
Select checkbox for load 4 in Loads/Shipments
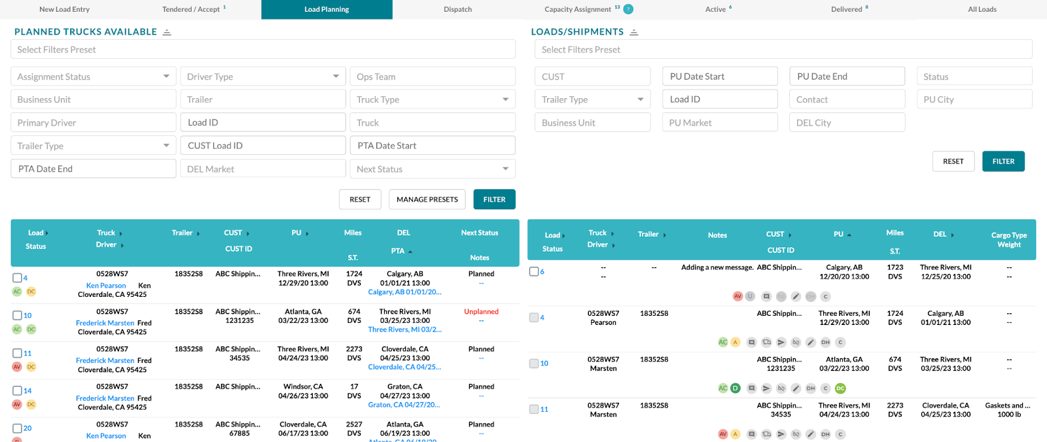(534, 317)
